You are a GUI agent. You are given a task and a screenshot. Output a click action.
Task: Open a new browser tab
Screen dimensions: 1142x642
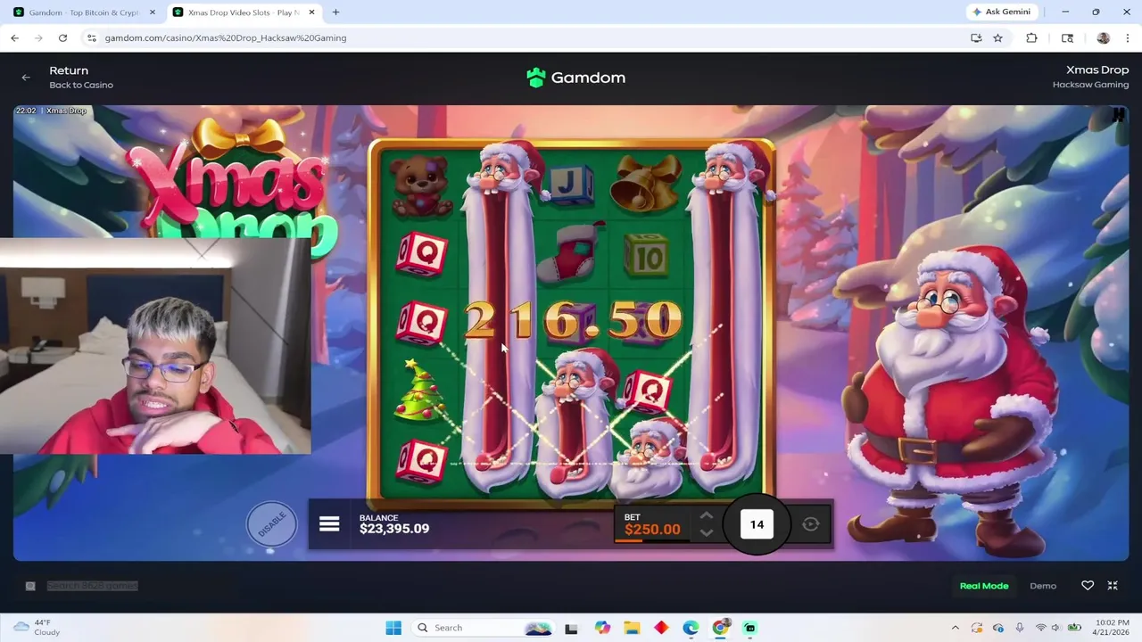(x=335, y=12)
